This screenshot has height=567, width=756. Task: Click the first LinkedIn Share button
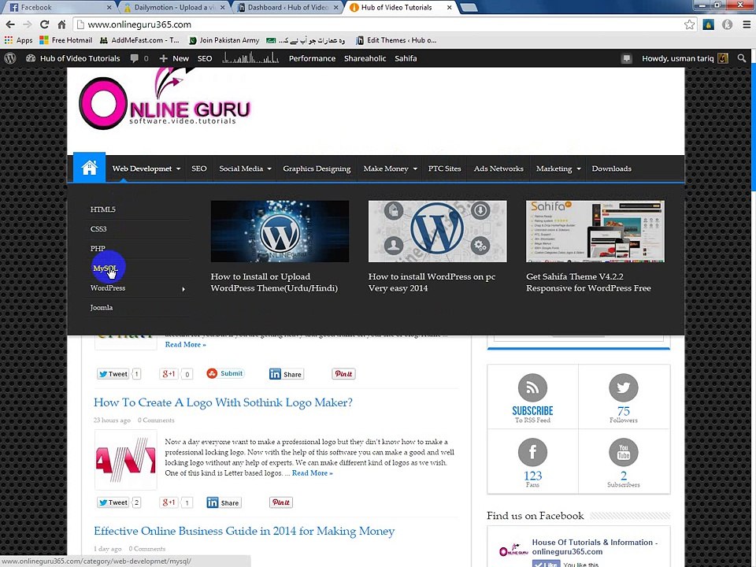click(x=287, y=374)
